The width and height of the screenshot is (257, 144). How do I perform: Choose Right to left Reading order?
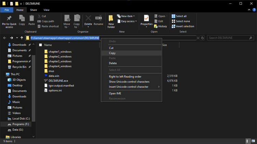pos(132,76)
